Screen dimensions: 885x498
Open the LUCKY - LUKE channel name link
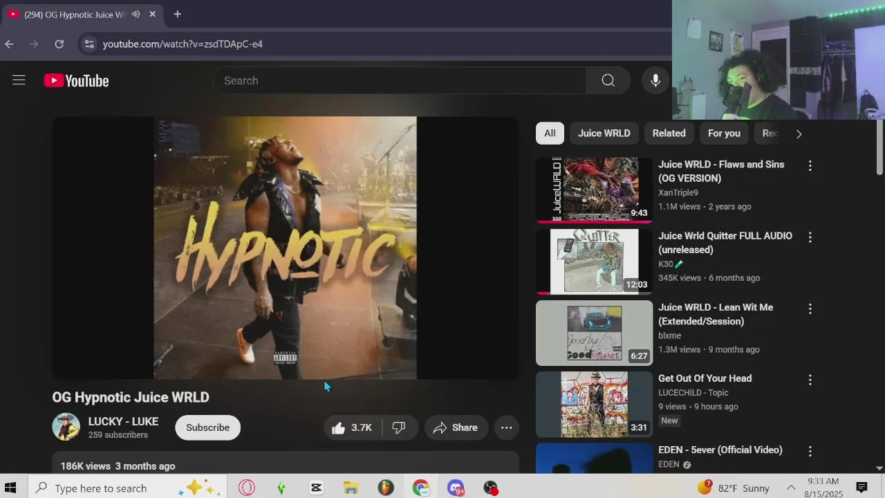123,421
